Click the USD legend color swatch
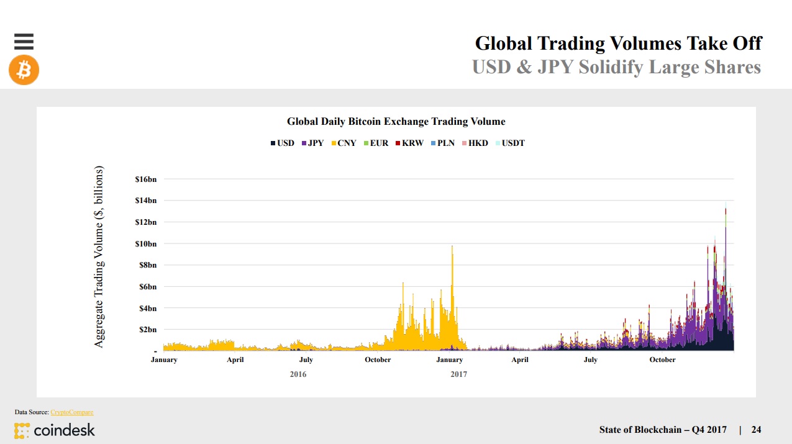This screenshot has width=792, height=444. [x=273, y=143]
